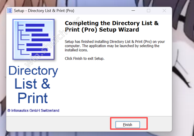Image resolution: width=194 pixels, height=136 pixels.
Task: Minimize the Setup wizard window
Action: click(133, 11)
